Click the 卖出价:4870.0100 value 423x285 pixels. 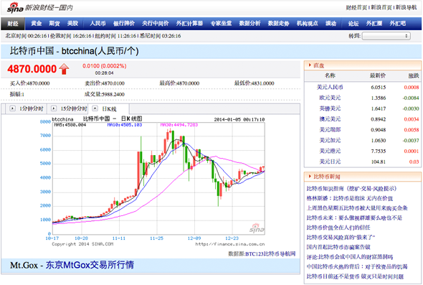[x=105, y=83]
